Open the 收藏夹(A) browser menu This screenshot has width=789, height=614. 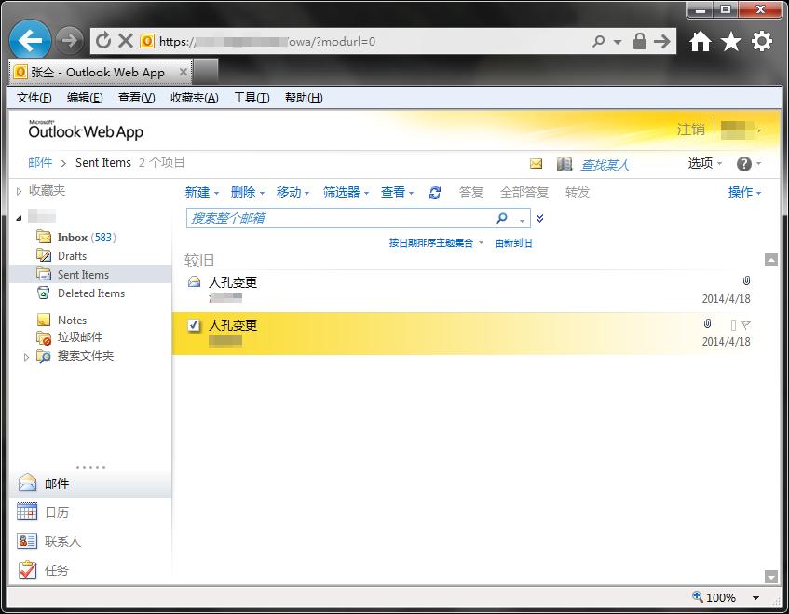tap(194, 98)
